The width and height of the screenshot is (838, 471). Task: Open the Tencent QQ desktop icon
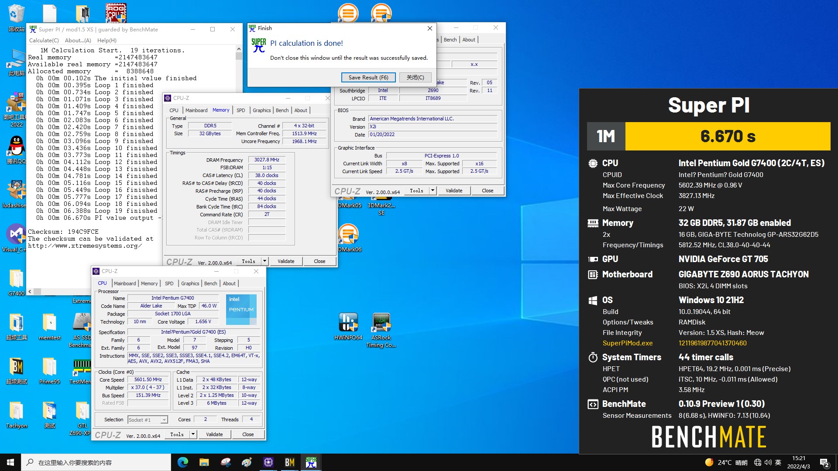16,150
